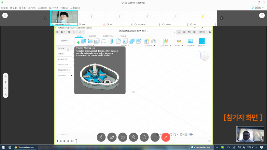Open the Webex participants panel
The width and height of the screenshot is (267, 150).
tap(133, 137)
